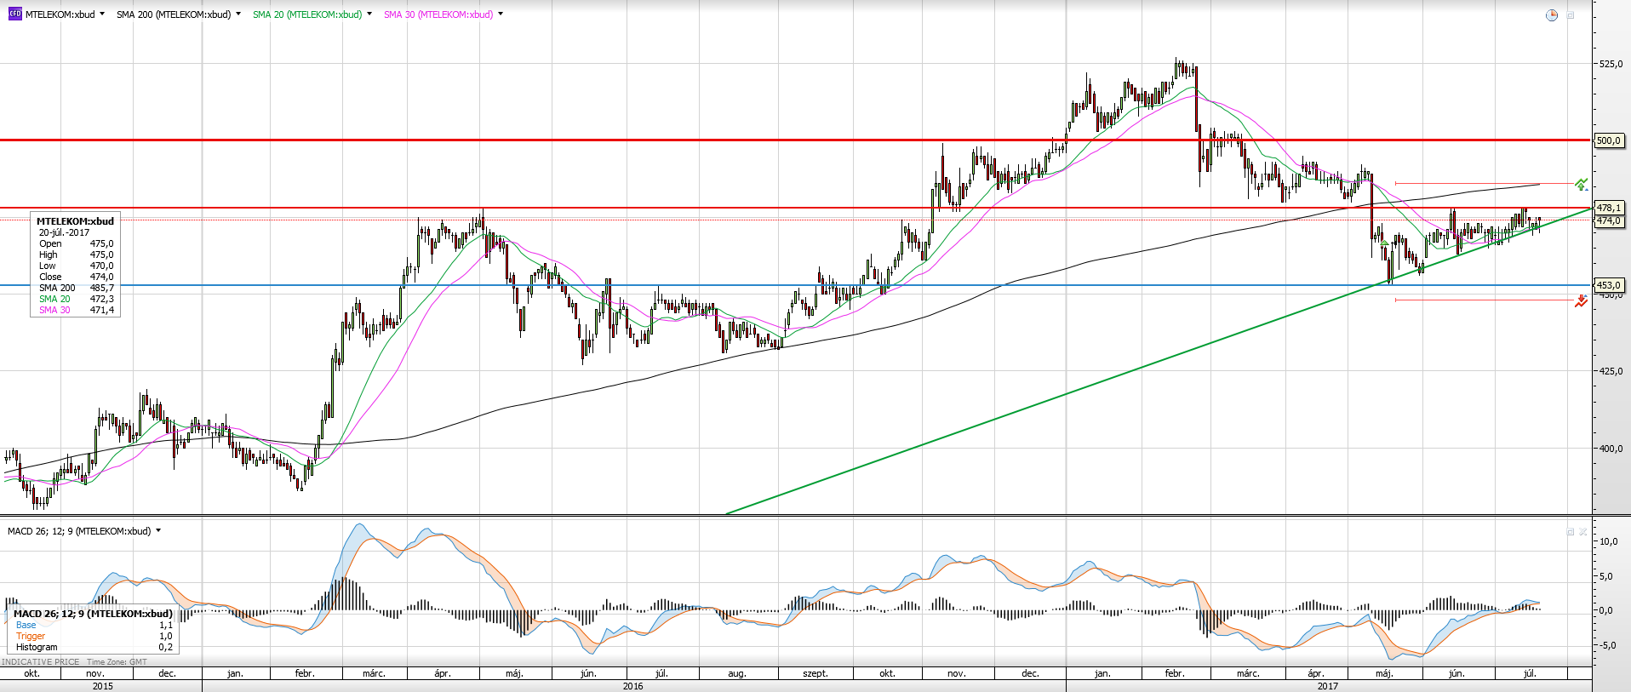
Task: Expand the SMA 20 indicator dropdown
Action: point(369,14)
